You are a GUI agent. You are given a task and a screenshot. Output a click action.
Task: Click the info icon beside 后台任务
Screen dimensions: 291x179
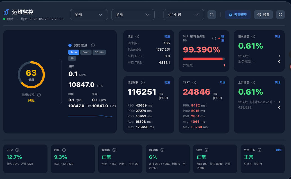[x=260, y=150]
